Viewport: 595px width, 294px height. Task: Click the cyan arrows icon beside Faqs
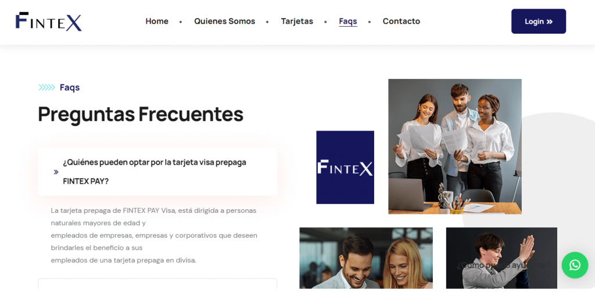(x=46, y=88)
